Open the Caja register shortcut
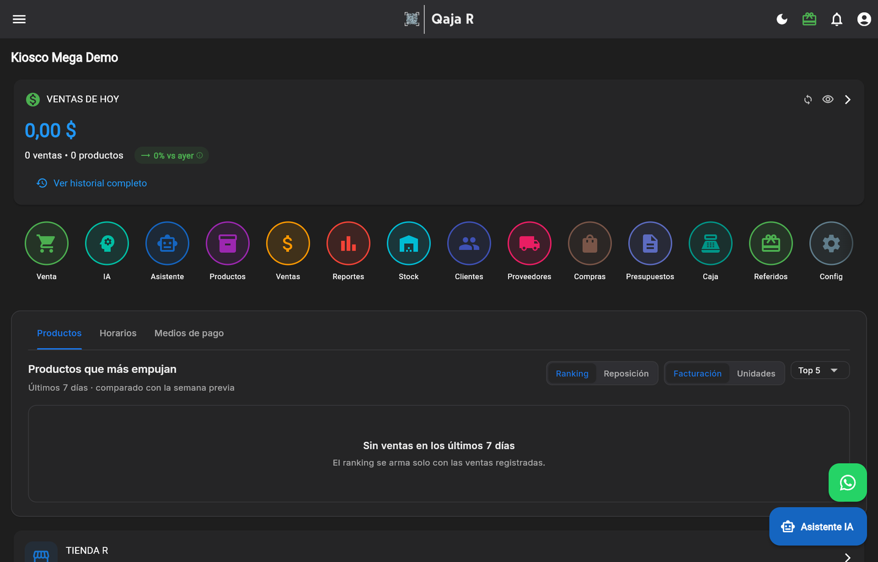Screen dimensions: 878x562 [710, 243]
